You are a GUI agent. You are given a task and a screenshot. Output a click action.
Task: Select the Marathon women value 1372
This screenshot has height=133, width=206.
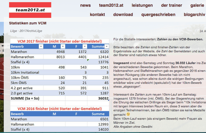(82, 52)
